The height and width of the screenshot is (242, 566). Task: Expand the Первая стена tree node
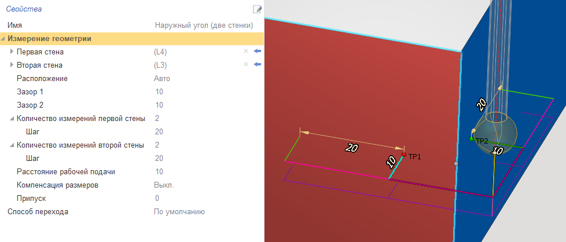pyautogui.click(x=12, y=52)
